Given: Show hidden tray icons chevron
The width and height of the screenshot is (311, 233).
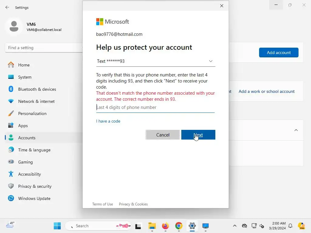Looking at the screenshot, I should coord(235,226).
